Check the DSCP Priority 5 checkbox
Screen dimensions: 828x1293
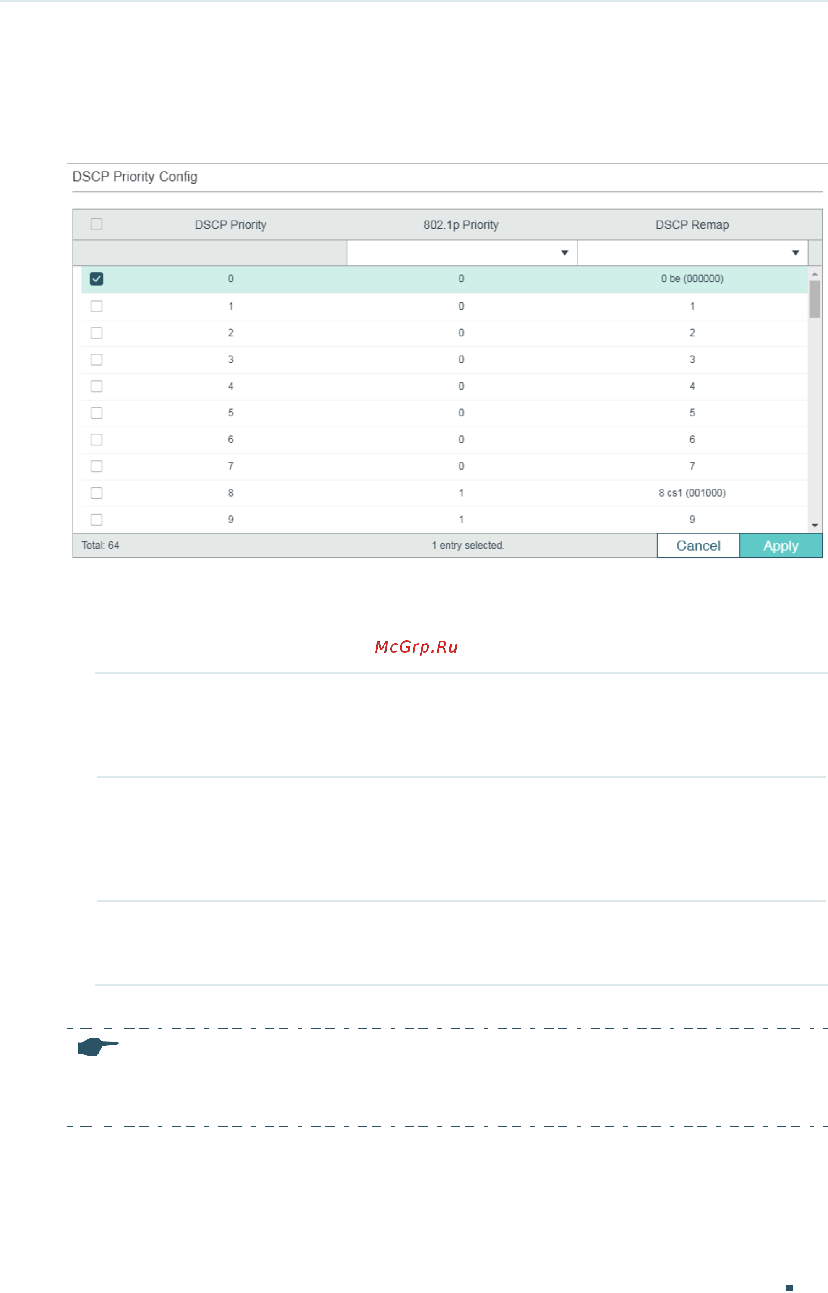[x=96, y=413]
